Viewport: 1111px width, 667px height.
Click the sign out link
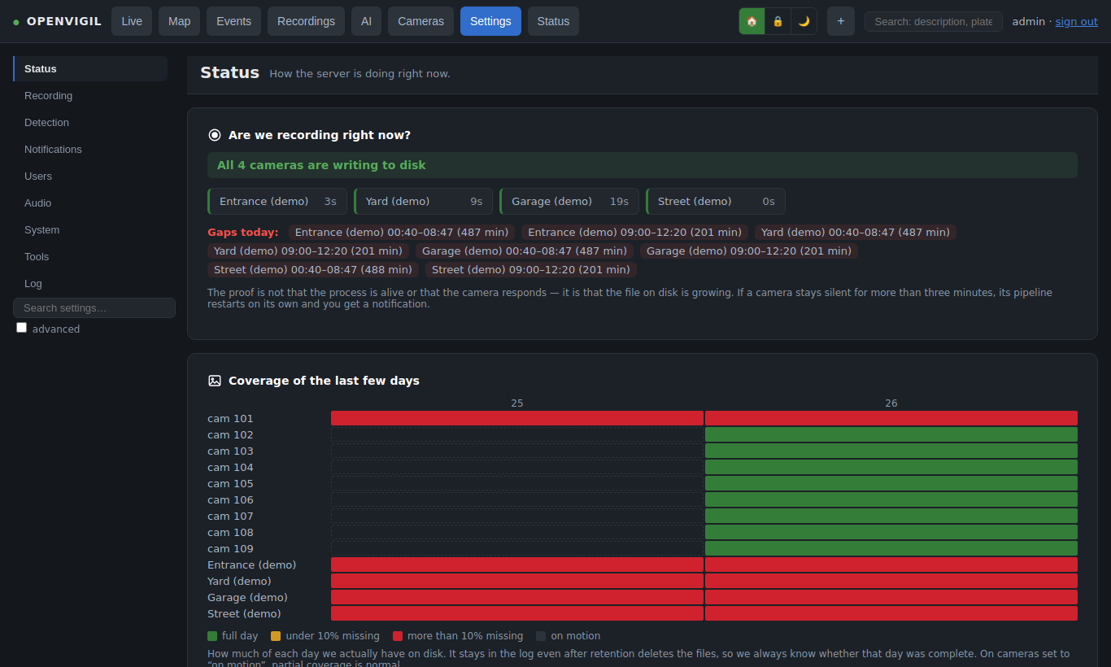1076,22
